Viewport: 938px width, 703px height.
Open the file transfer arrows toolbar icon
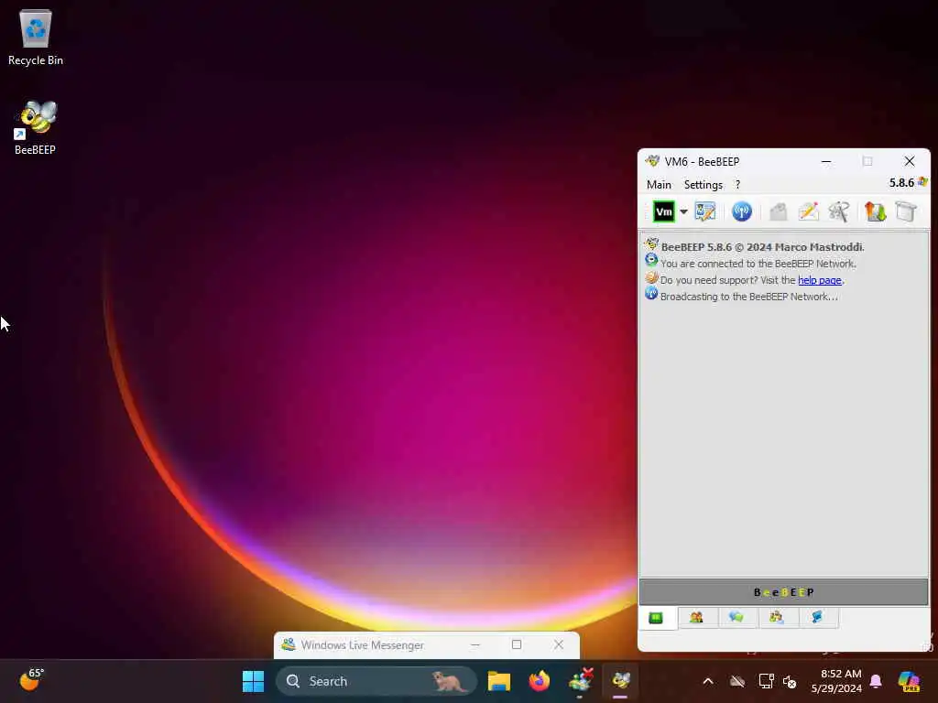pyautogui.click(x=875, y=211)
